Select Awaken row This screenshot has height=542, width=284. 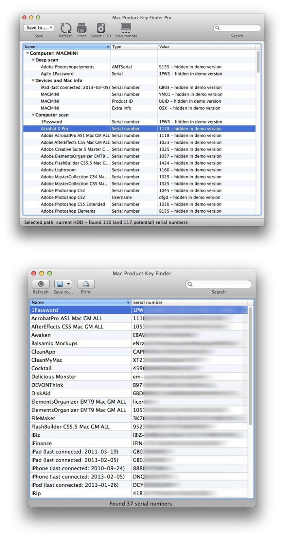pyautogui.click(x=139, y=335)
